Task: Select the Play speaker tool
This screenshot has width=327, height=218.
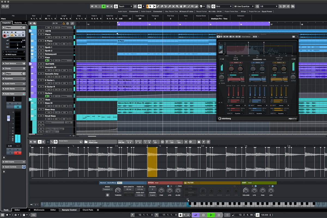Action: pos(192,6)
